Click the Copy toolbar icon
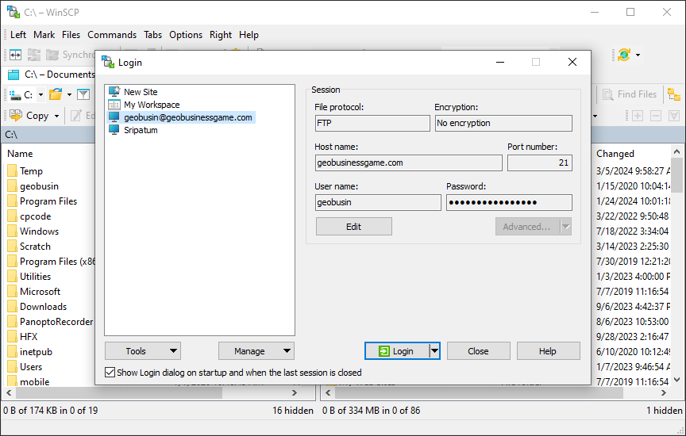Image resolution: width=686 pixels, height=436 pixels. click(x=15, y=116)
